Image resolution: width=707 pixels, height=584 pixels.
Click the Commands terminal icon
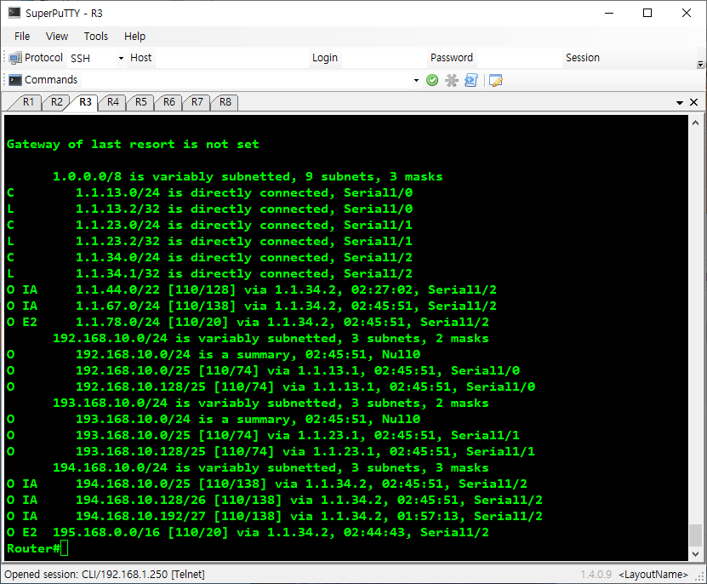(x=14, y=80)
